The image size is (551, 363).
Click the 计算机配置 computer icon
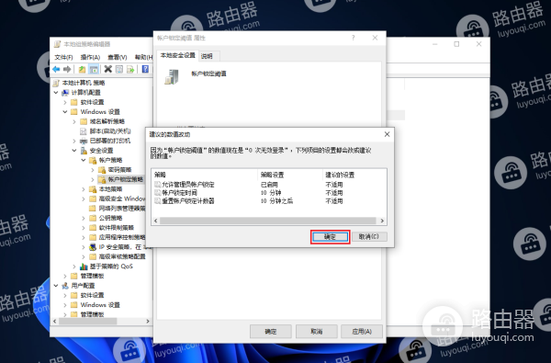pos(65,93)
